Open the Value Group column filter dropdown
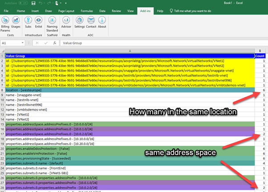The width and height of the screenshot is (268, 192). [252, 56]
